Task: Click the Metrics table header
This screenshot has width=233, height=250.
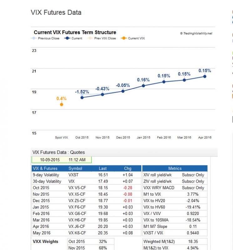Action: pos(175,168)
